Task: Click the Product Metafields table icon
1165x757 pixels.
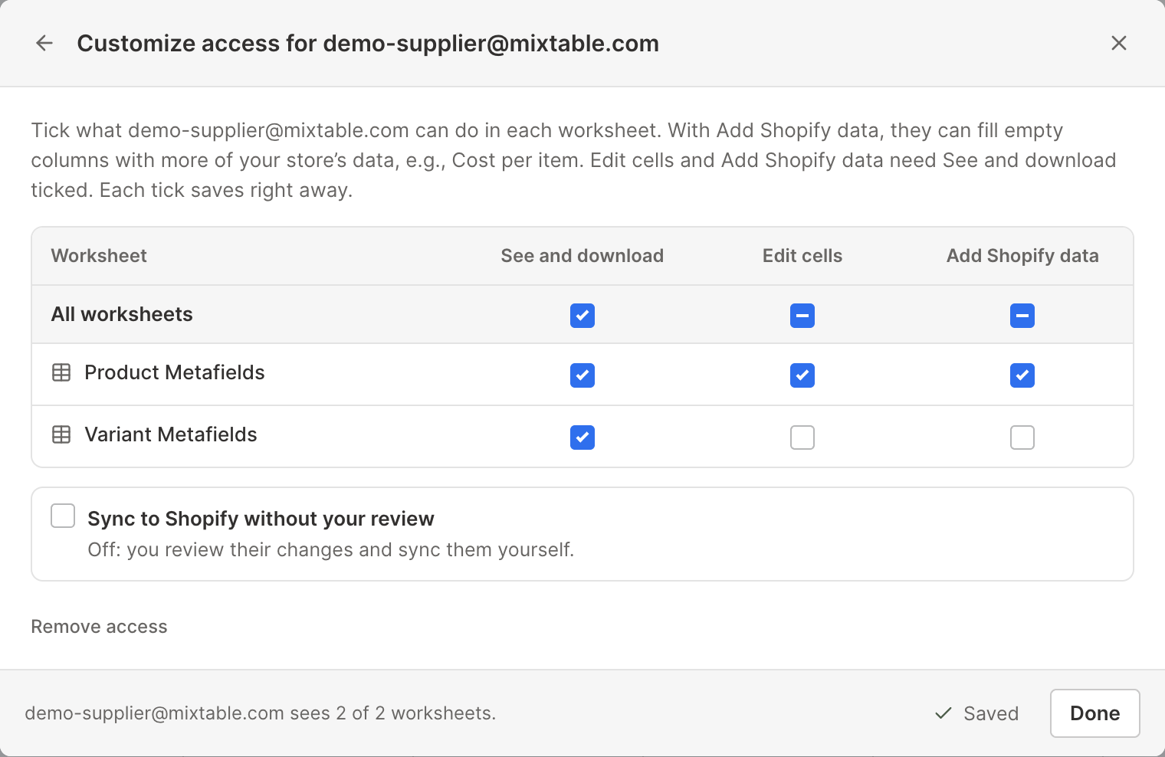Action: point(61,373)
